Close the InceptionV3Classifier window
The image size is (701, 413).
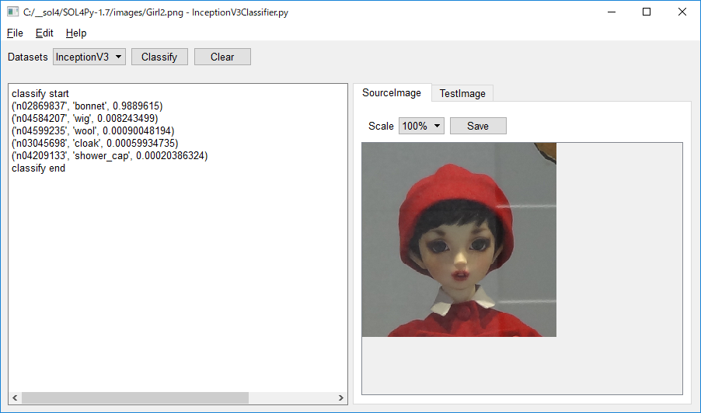[x=682, y=12]
